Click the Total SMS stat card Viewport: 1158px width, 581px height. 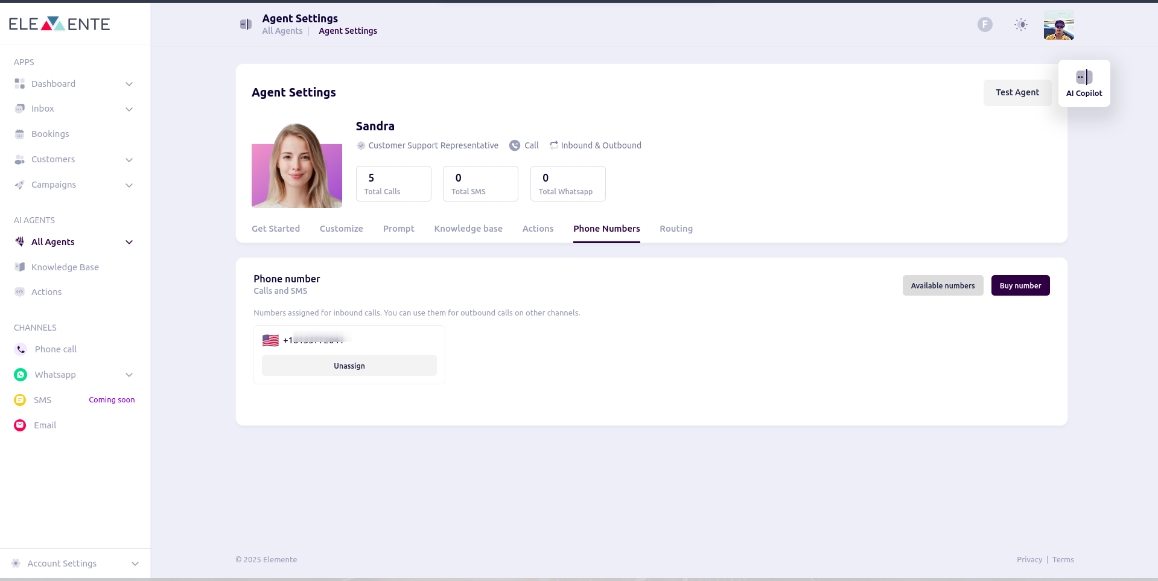(x=480, y=183)
